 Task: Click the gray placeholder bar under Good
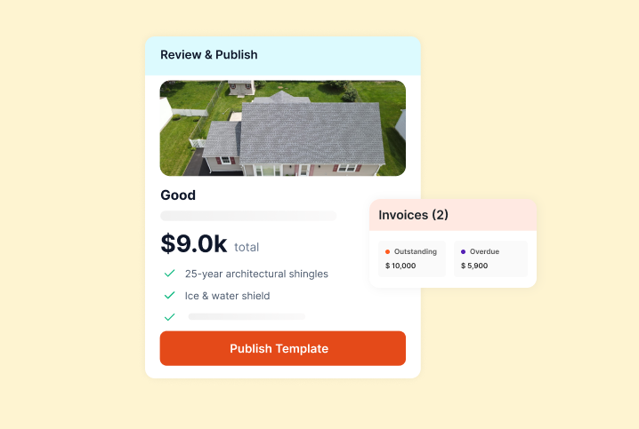[x=247, y=216]
